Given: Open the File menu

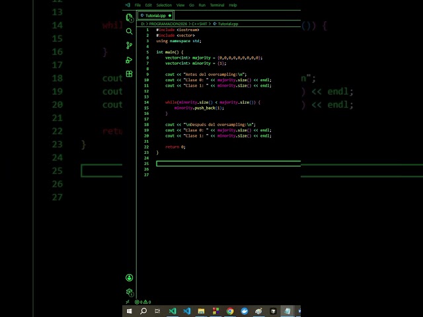Looking at the screenshot, I should click(137, 5).
